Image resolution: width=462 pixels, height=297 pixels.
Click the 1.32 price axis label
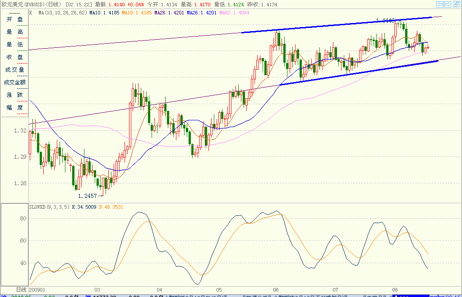20,130
